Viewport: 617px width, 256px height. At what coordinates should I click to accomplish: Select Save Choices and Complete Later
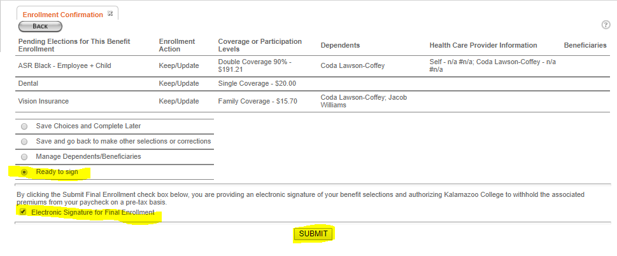[x=24, y=126]
